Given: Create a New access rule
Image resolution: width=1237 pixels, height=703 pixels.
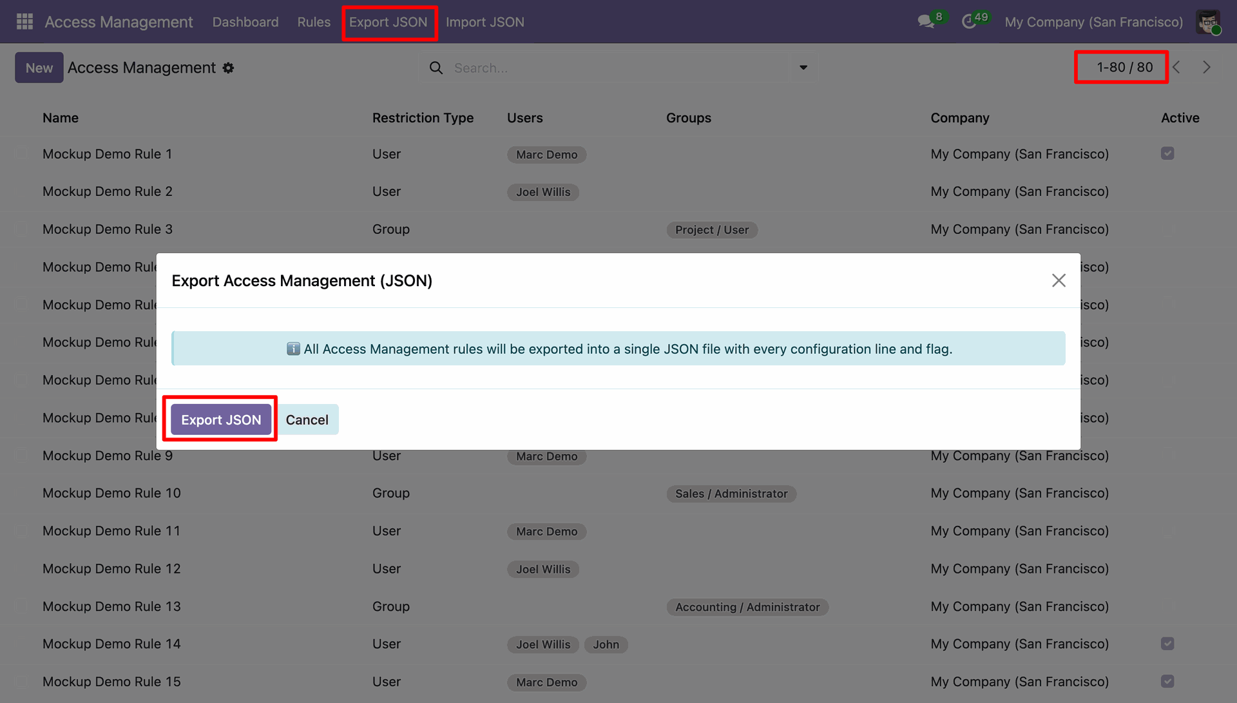Looking at the screenshot, I should (x=39, y=68).
